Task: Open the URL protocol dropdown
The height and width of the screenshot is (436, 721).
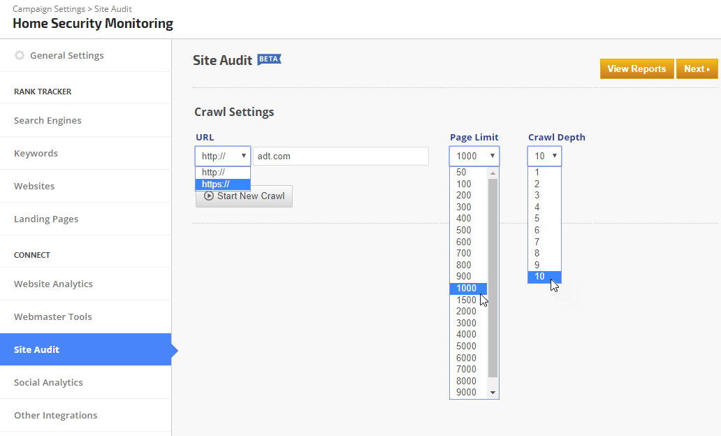Action: click(223, 156)
